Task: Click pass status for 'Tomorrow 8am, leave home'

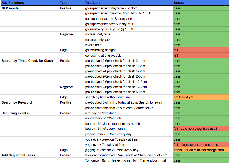Action: (201, 160)
